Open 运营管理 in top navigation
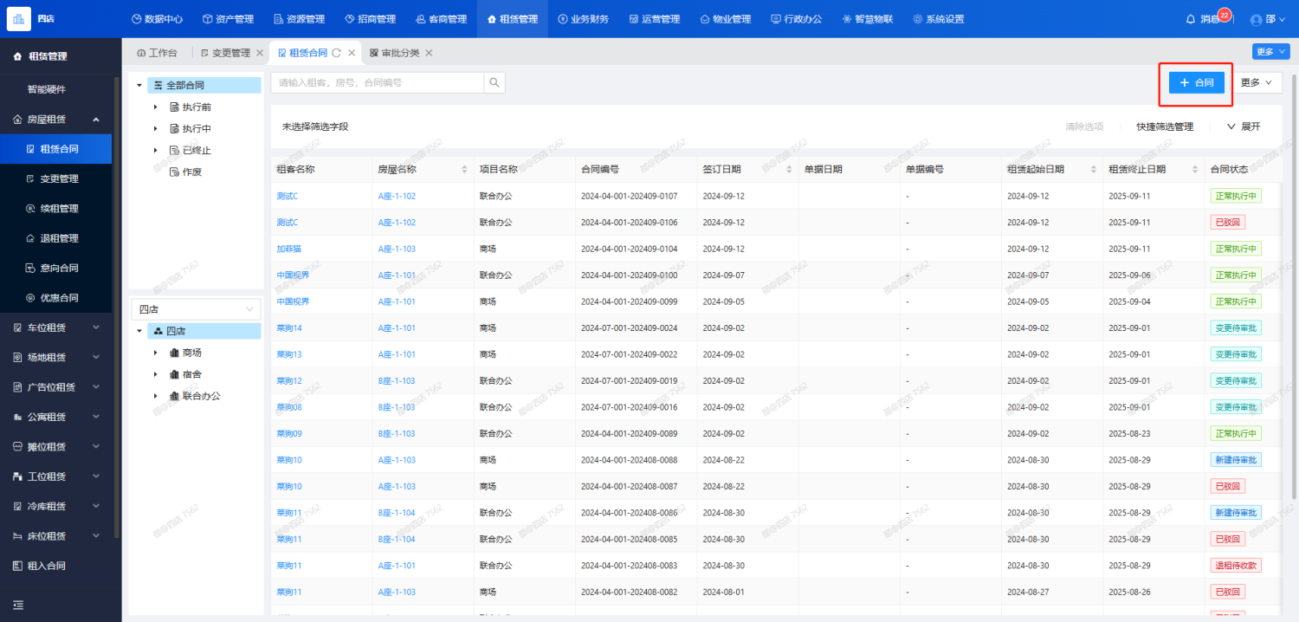The height and width of the screenshot is (622, 1299). point(655,19)
